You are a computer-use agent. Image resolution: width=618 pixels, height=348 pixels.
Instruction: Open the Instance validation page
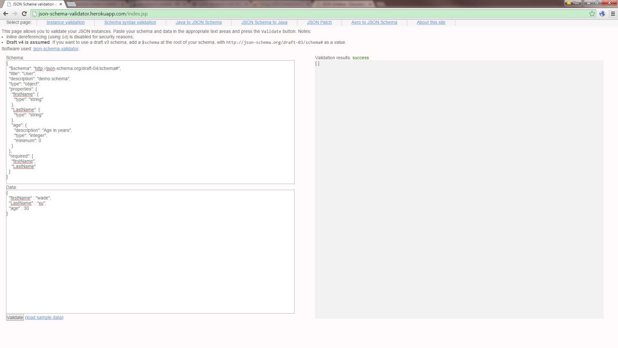(x=65, y=22)
